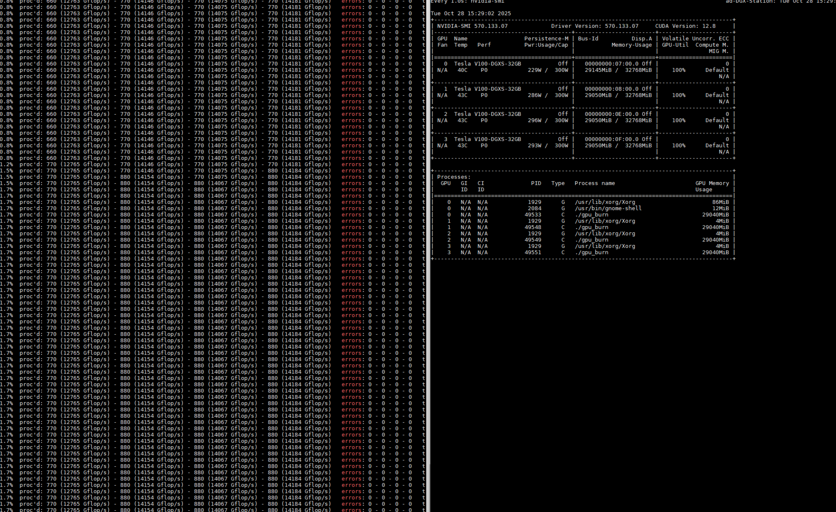The image size is (836, 512).
Task: Click the 229W power usage value
Action: [534, 70]
